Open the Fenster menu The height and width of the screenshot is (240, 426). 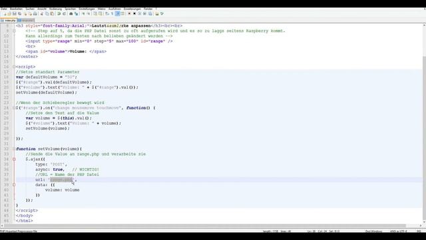(x=148, y=9)
